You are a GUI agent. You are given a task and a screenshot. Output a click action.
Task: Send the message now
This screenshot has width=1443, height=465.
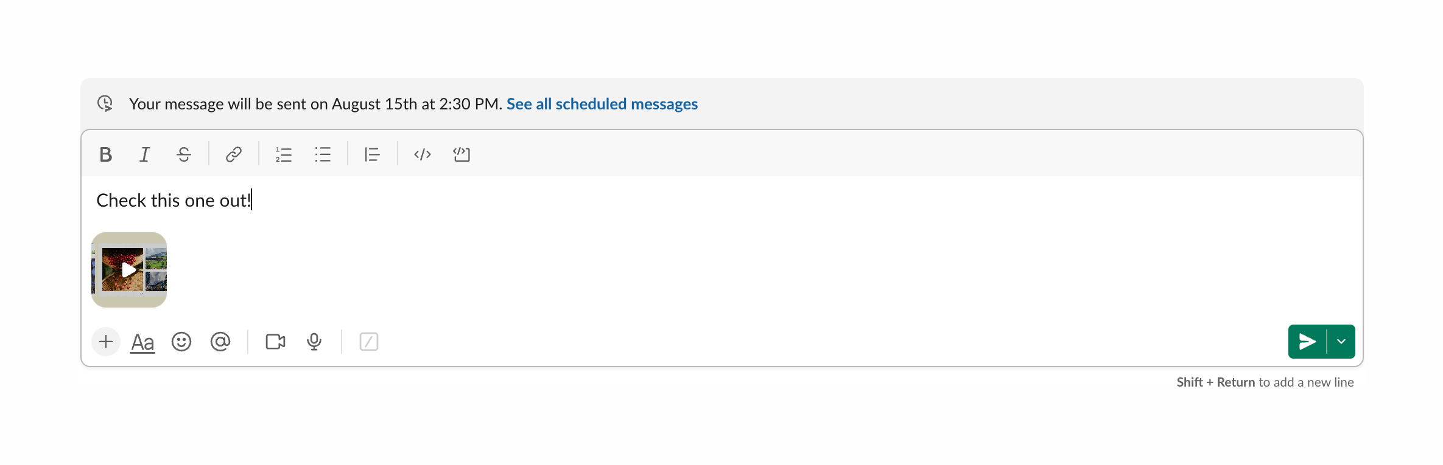[x=1307, y=342]
